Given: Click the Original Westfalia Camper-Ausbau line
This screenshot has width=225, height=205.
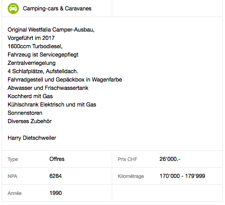Looking at the screenshot, I should [x=51, y=30].
